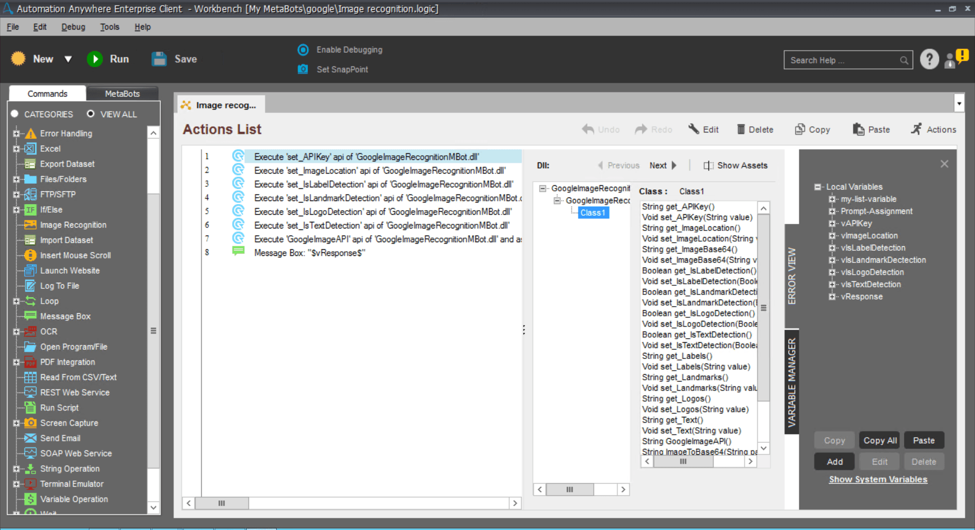Click the Copy All button

click(880, 441)
